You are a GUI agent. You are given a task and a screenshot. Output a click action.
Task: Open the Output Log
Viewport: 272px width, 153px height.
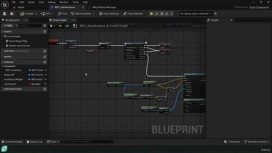34,142
